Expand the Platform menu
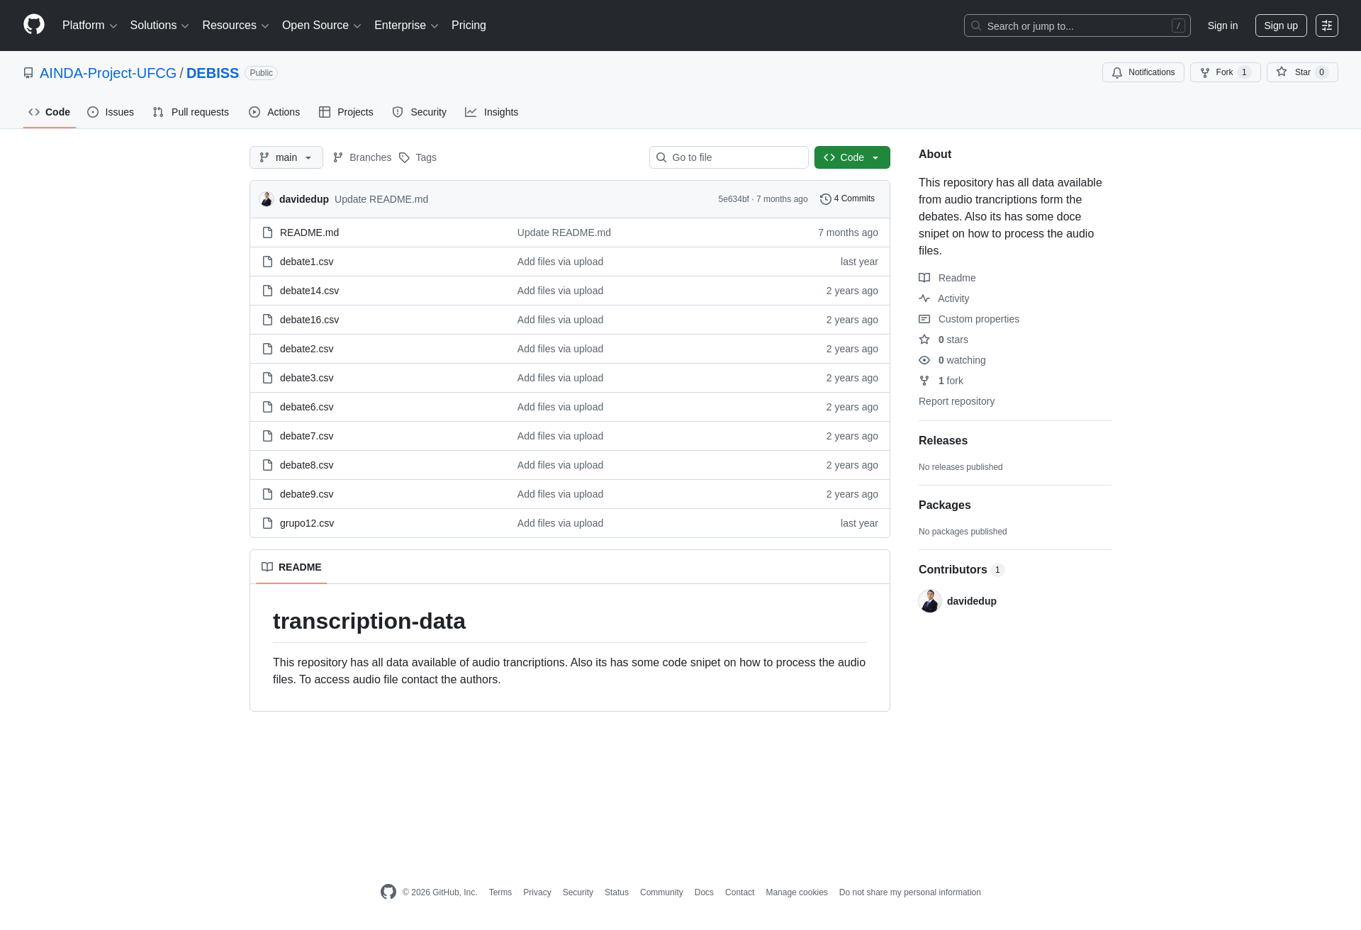 click(89, 26)
